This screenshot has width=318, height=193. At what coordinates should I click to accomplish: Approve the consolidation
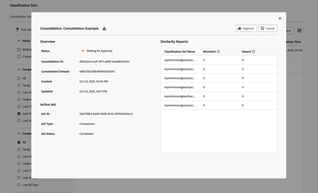coord(246,28)
